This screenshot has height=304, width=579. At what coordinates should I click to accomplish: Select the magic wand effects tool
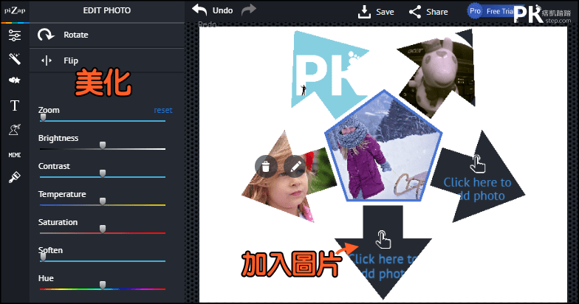(15, 58)
